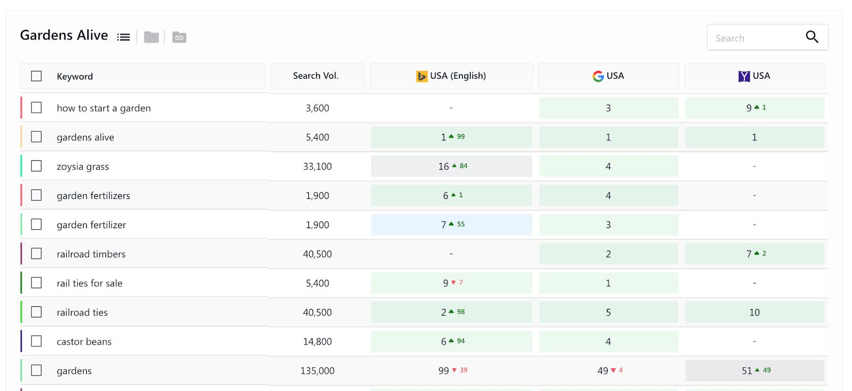The image size is (852, 391).
Task: Click keyword 'how to start a garden'
Action: pos(104,108)
